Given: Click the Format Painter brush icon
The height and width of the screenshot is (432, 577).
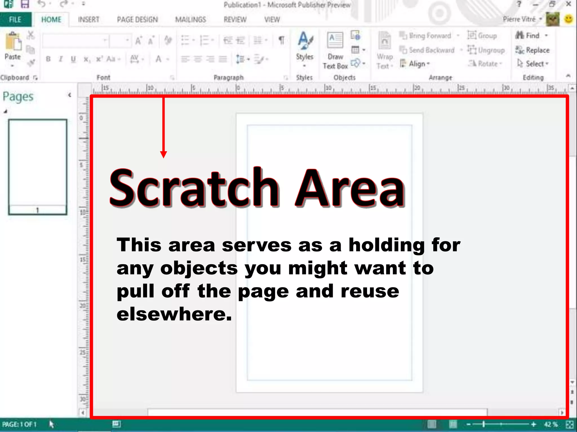Looking at the screenshot, I should (31, 63).
